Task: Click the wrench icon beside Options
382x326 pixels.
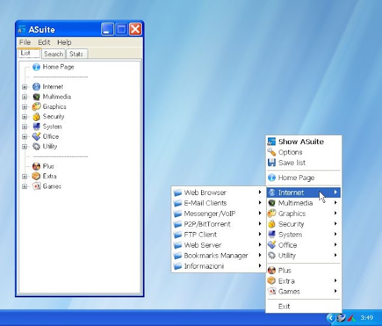Action: click(272, 152)
